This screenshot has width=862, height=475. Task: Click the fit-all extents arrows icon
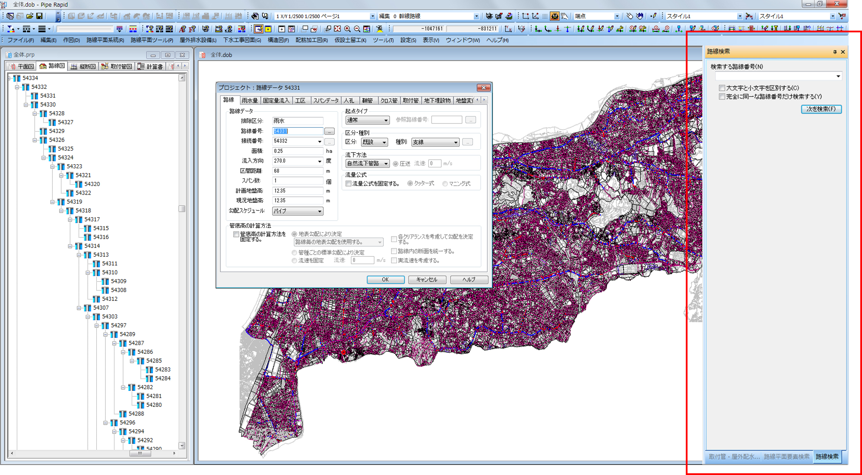point(337,29)
